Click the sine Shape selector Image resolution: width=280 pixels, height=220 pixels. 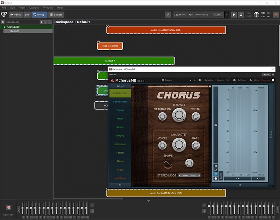(168, 163)
